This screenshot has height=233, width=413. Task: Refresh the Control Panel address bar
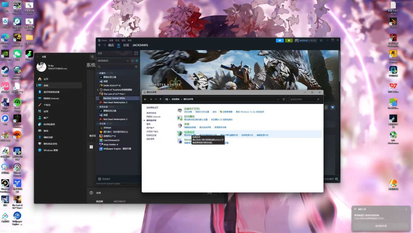click(x=284, y=99)
